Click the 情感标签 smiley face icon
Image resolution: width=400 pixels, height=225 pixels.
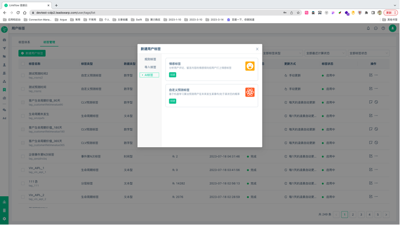click(x=250, y=66)
